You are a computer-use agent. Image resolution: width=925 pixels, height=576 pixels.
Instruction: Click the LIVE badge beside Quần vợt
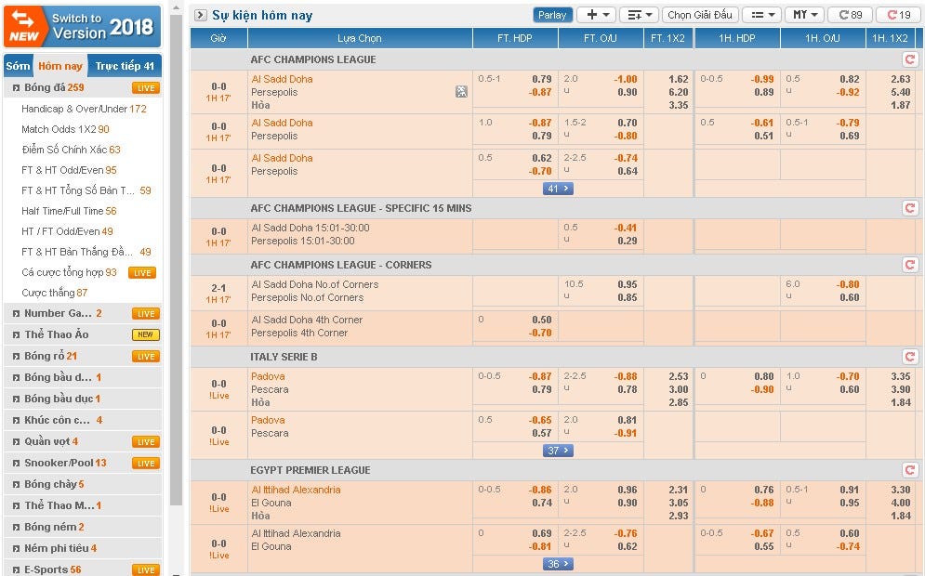point(146,441)
